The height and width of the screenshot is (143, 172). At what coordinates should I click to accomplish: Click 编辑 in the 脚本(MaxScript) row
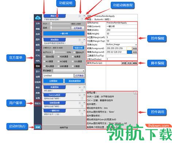(x=135, y=63)
